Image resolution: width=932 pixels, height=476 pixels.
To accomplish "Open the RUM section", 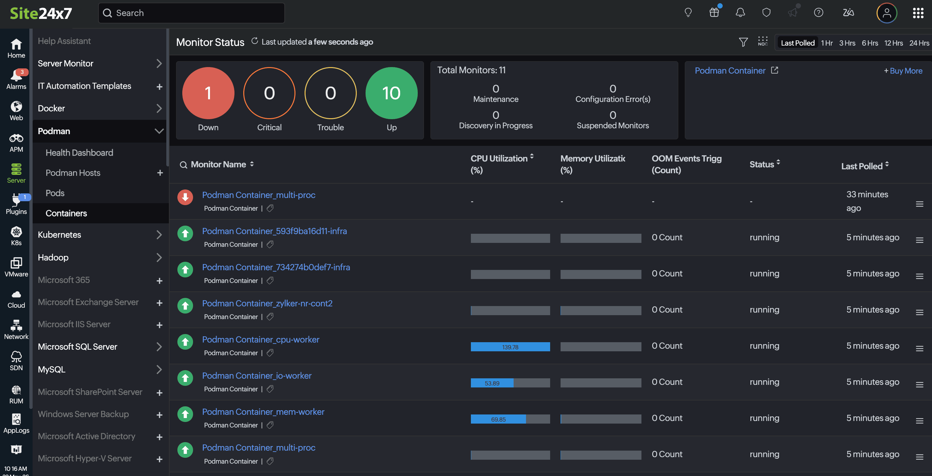I will click(16, 394).
